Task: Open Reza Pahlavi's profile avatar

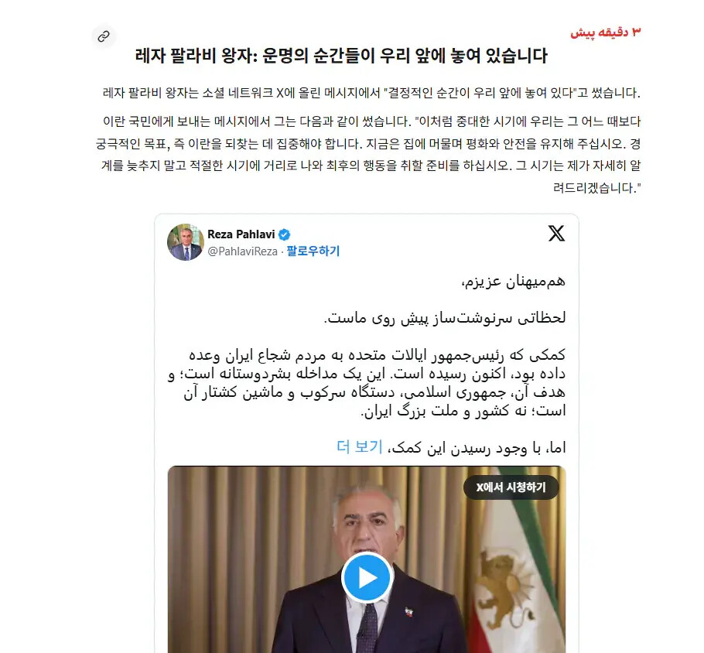Action: pos(186,242)
